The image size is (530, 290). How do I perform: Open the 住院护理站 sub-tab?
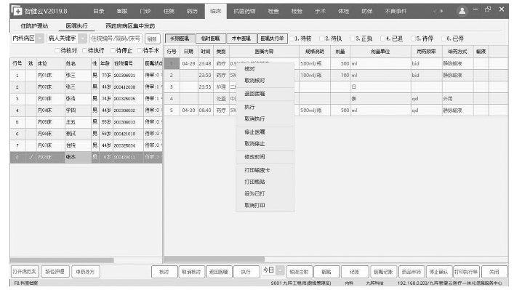34,25
